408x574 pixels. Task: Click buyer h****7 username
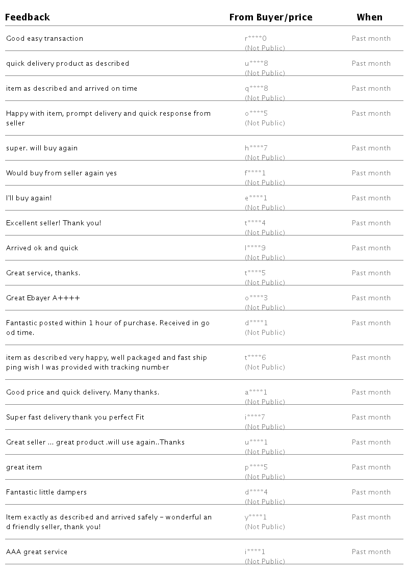point(256,148)
